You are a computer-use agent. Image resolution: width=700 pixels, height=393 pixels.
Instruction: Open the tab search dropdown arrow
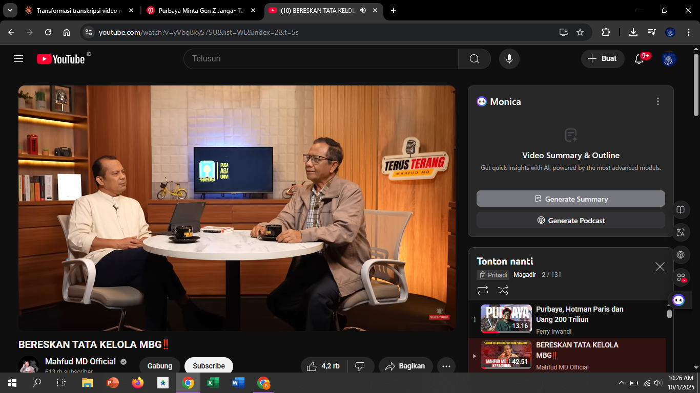10,10
